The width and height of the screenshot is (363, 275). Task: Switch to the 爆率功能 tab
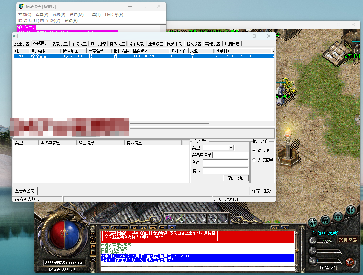(x=136, y=44)
